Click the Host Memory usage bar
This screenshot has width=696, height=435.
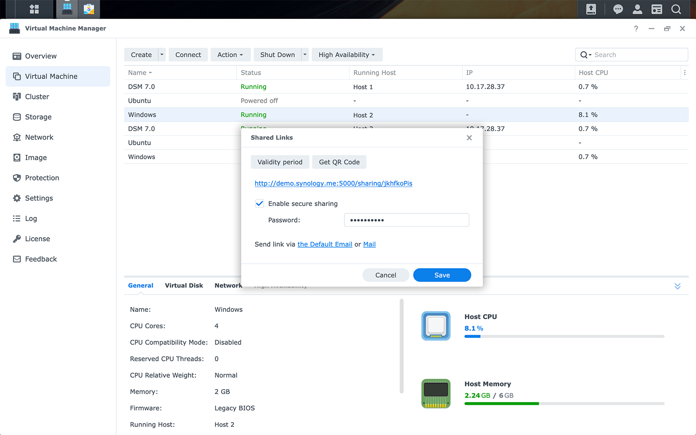click(x=563, y=403)
